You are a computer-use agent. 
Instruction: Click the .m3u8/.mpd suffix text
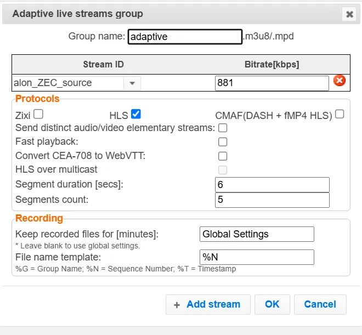click(268, 36)
